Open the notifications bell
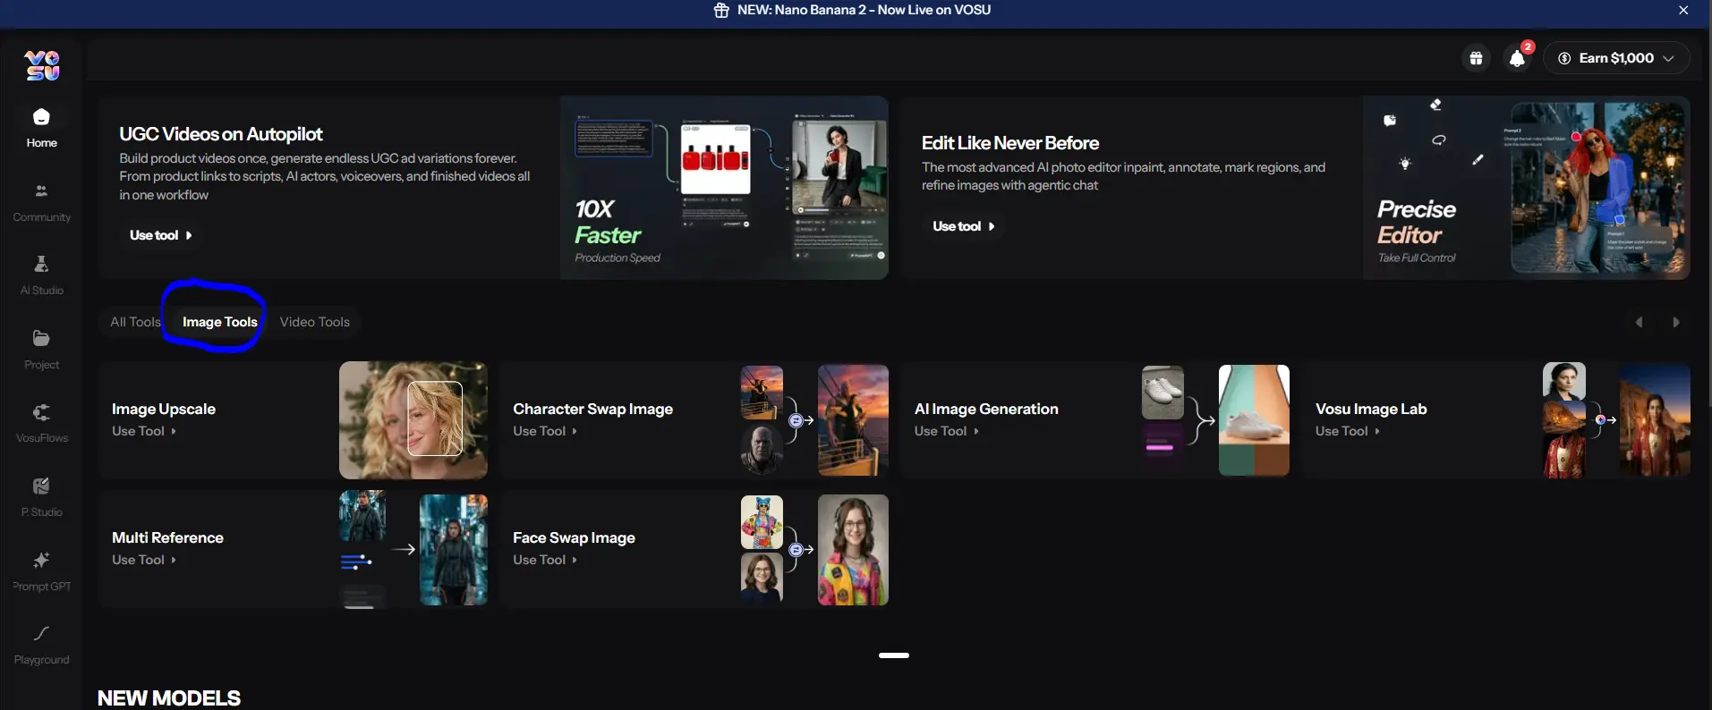The height and width of the screenshot is (710, 1712). point(1517,58)
